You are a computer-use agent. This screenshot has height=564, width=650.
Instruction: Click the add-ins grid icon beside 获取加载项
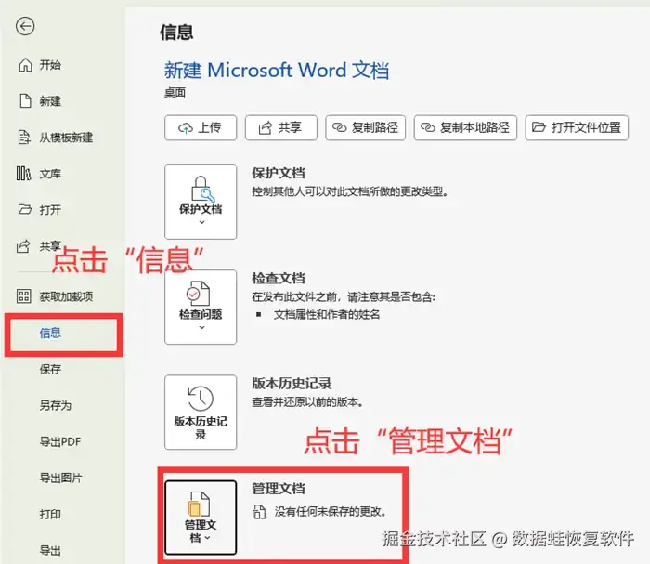[23, 296]
